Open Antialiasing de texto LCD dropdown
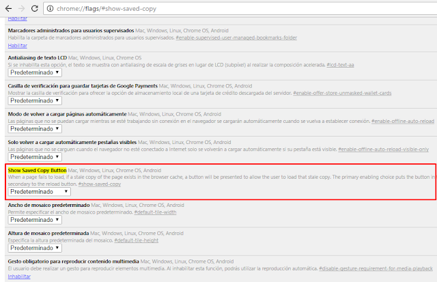 pos(35,72)
